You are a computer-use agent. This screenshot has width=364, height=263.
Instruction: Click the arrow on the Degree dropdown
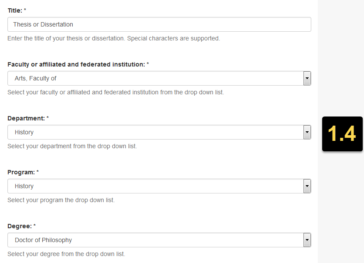307,240
